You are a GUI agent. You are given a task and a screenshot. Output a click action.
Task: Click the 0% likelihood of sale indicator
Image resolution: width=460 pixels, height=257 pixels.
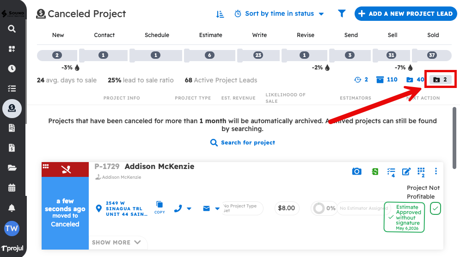pyautogui.click(x=323, y=208)
